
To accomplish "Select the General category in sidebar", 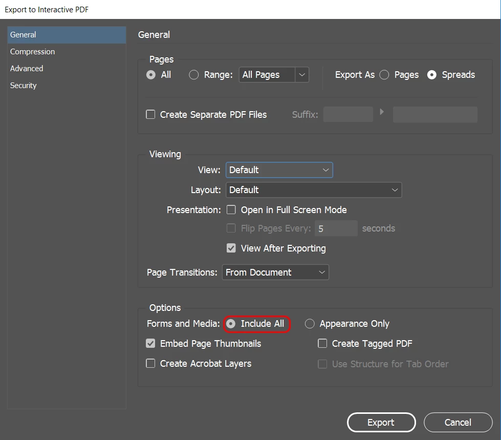I will pos(67,35).
